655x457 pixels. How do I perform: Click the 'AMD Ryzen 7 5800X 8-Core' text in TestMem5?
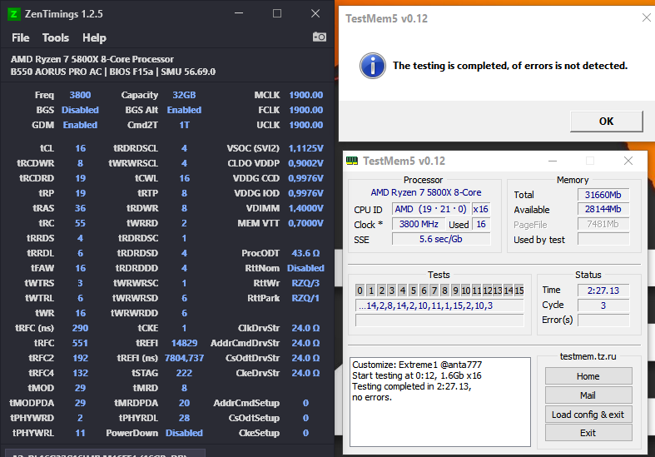425,192
